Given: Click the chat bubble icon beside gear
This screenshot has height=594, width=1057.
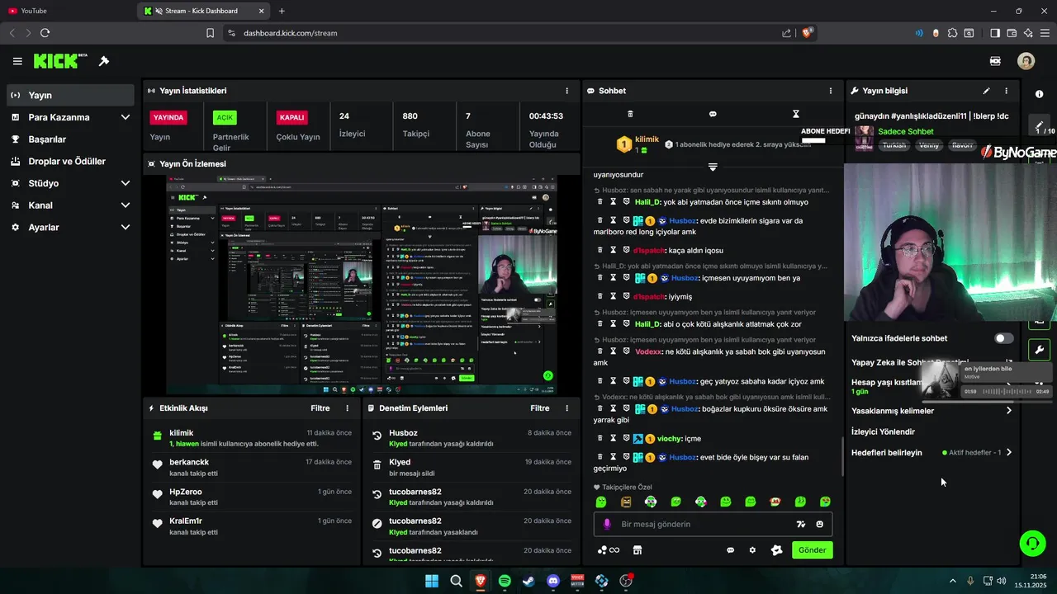Looking at the screenshot, I should (730, 550).
